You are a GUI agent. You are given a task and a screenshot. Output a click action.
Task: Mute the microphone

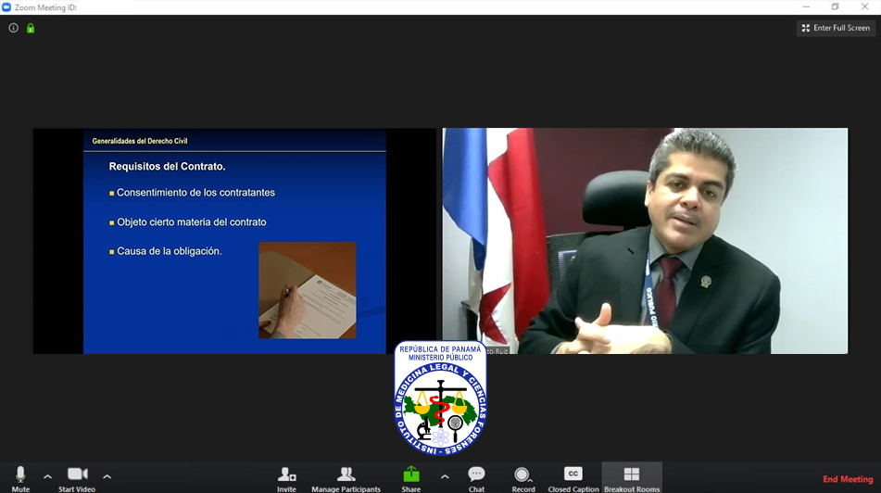(20, 479)
